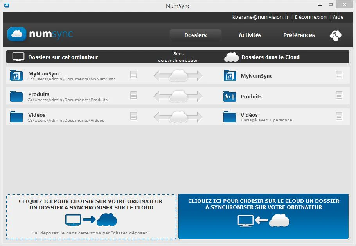Image resolution: width=356 pixels, height=246 pixels.
Task: Minimize the NumSync window
Action: 320,5
